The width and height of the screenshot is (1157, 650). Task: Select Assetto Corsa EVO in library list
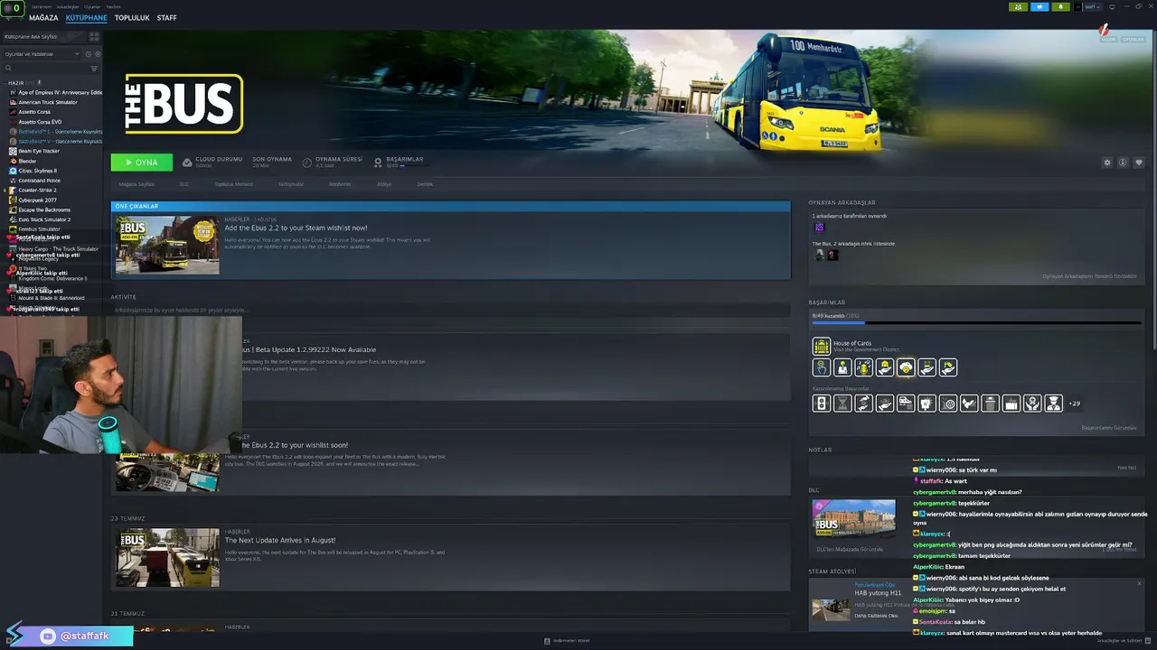(35, 122)
